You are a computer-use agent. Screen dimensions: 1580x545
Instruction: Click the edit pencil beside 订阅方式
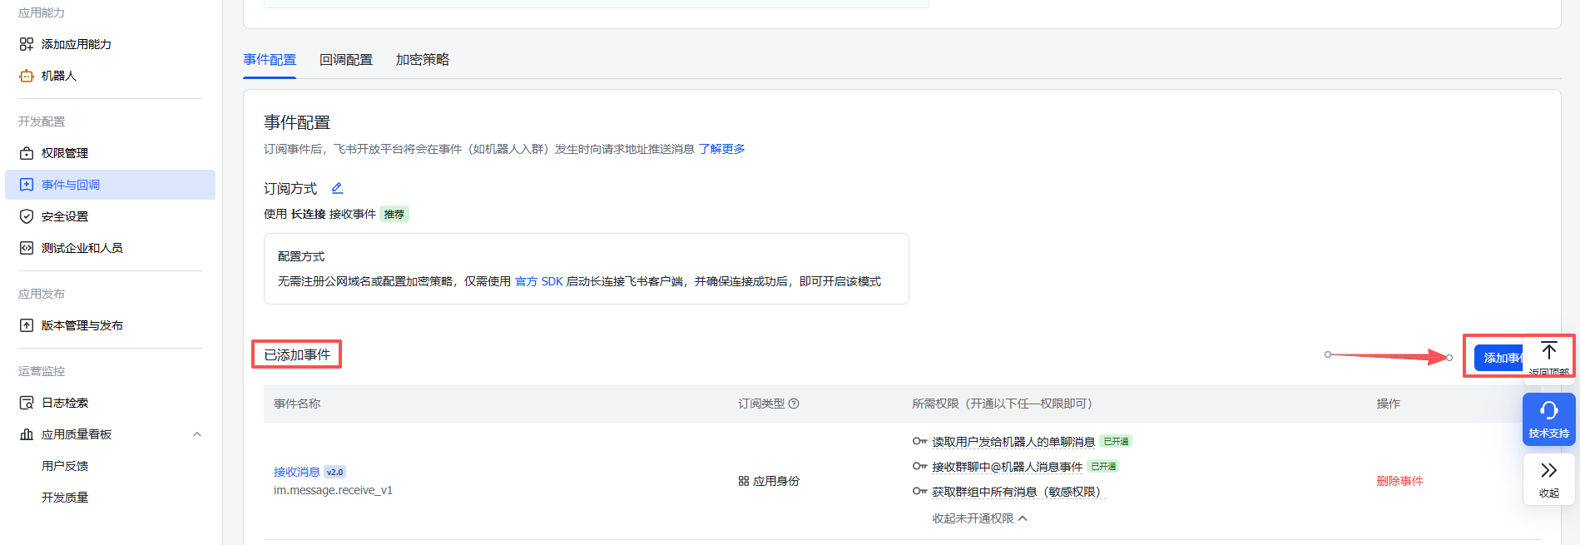[337, 188]
